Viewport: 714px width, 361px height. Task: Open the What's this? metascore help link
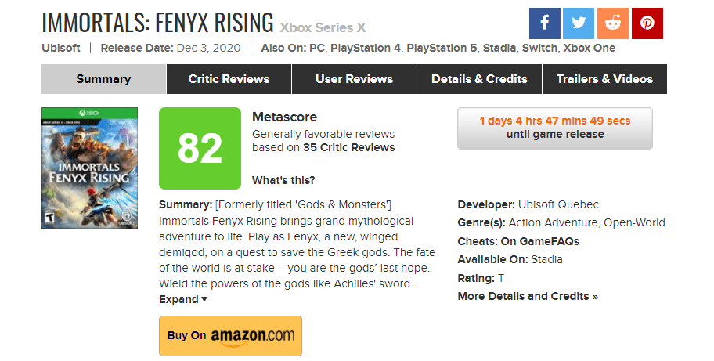click(283, 180)
